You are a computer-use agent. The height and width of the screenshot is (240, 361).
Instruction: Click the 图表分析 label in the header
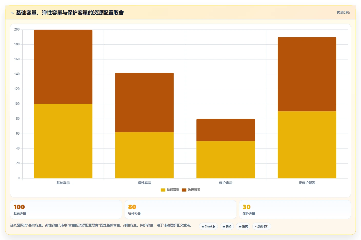click(x=344, y=12)
